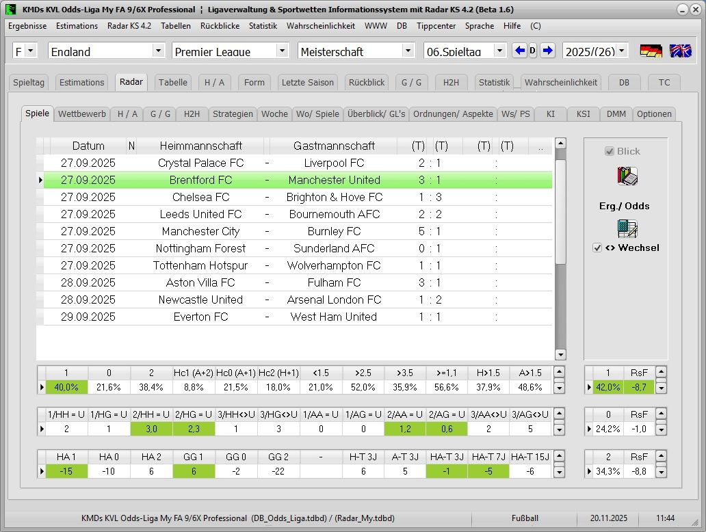Open the Tippcenter menu
706x532 pixels.
[436, 26]
